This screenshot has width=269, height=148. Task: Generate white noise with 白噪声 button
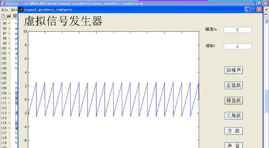coord(233,70)
